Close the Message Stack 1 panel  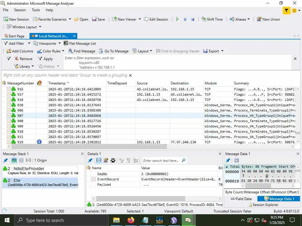tap(82, 154)
